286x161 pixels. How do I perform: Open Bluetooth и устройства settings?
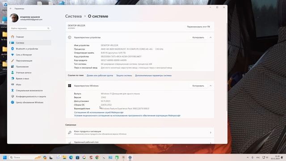point(30,49)
